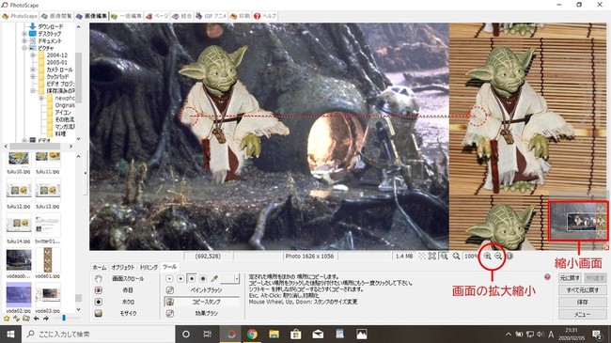Viewport: 611px width, 343px height.
Task: Select the 2005-01 folder in tree
Action: [x=57, y=62]
